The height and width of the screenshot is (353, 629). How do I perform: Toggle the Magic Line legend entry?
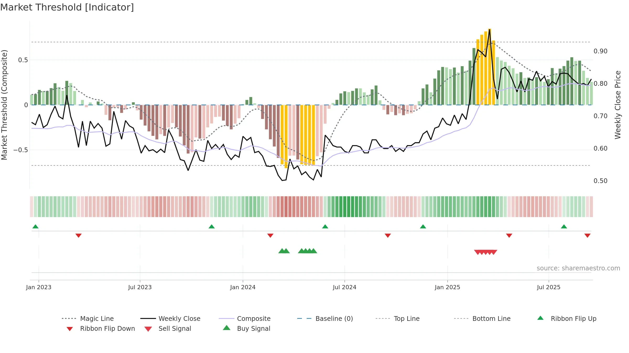tap(88, 318)
